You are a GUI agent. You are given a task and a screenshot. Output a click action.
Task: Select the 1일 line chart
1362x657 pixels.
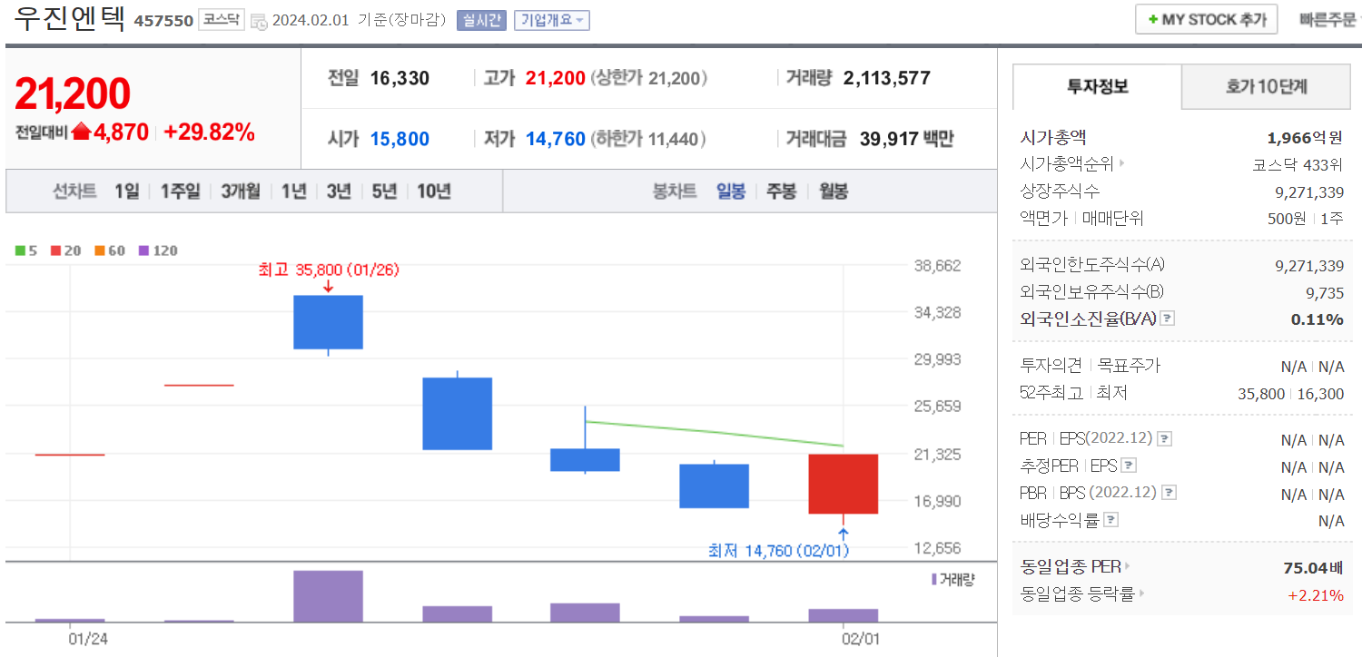[127, 191]
